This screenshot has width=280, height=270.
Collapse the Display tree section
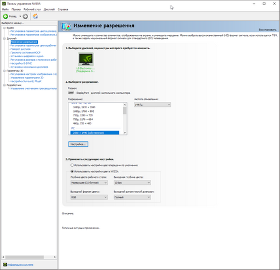point(4,39)
